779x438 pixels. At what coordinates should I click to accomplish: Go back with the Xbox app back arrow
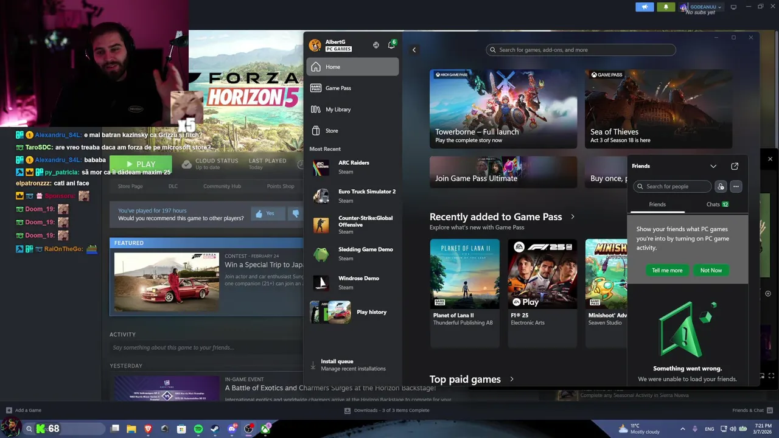[x=414, y=50]
